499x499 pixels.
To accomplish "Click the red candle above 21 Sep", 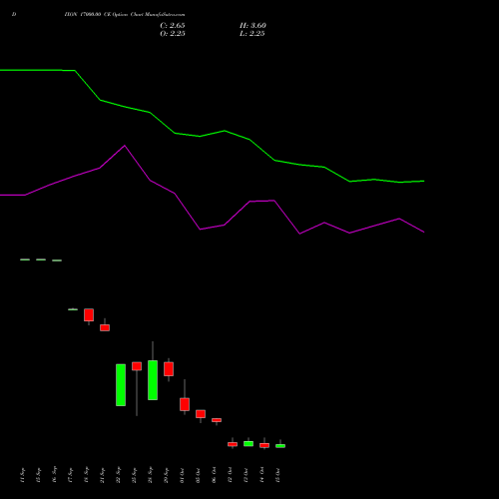I will click(105, 327).
